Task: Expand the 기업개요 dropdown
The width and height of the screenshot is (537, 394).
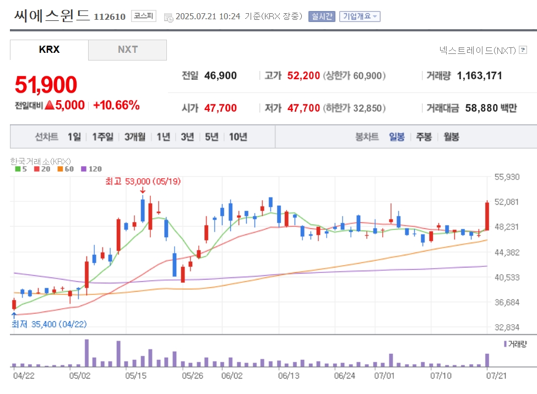Action: [x=360, y=17]
